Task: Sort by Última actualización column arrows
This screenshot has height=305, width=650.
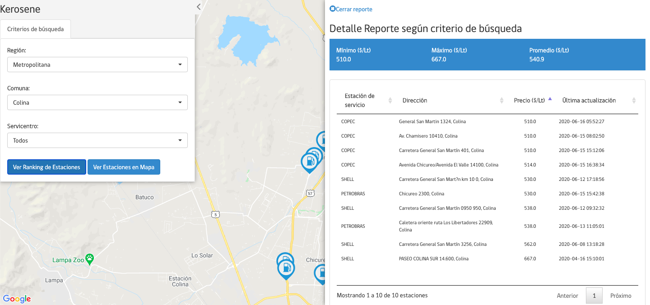Action: tap(634, 101)
